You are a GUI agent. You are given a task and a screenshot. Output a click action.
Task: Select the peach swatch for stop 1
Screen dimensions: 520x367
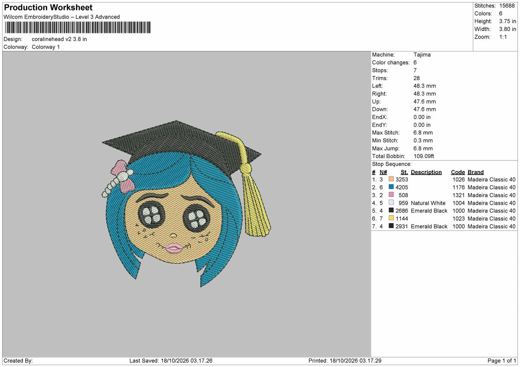[391, 180]
